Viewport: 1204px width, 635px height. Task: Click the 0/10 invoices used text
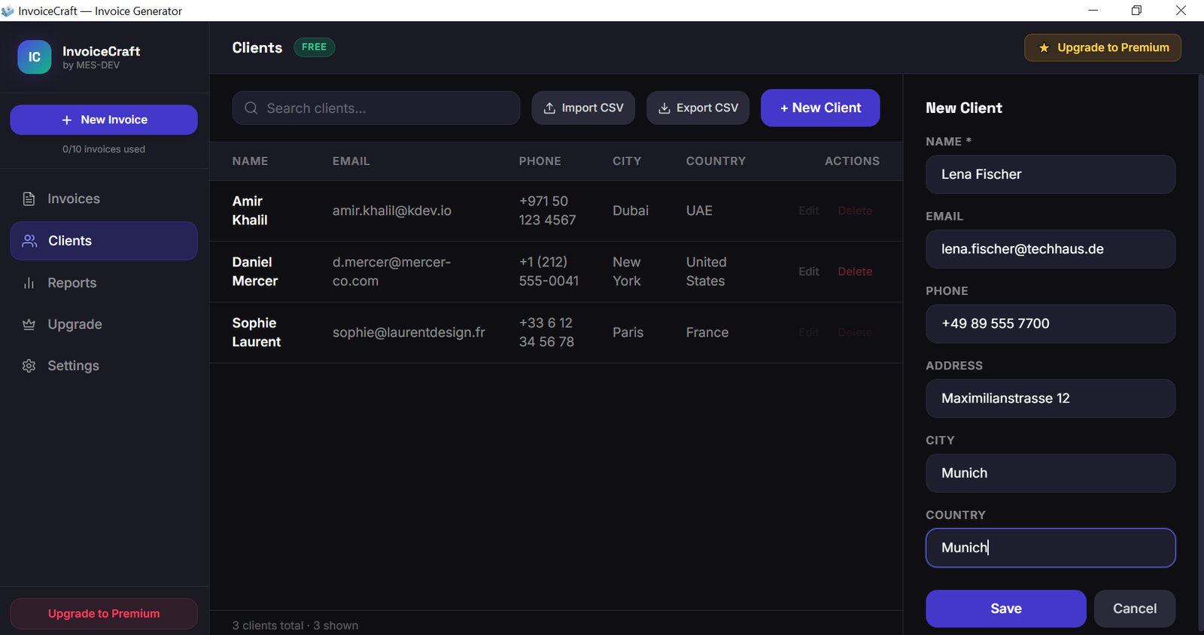coord(104,149)
